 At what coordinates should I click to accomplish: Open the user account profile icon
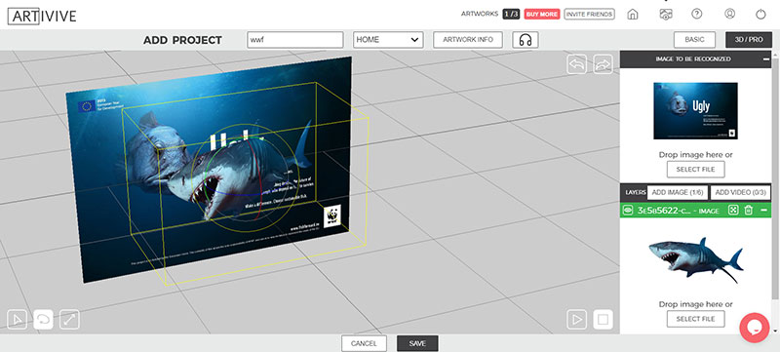tap(729, 14)
